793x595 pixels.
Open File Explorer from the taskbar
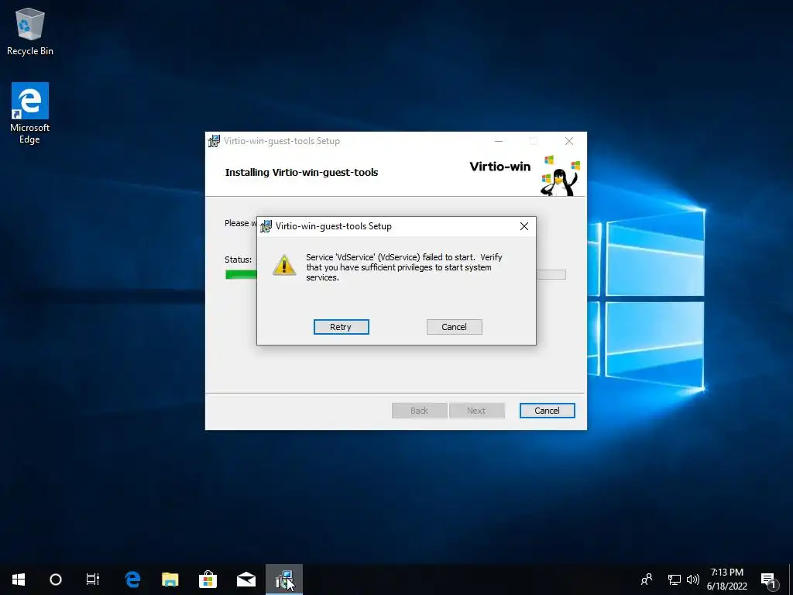tap(170, 580)
